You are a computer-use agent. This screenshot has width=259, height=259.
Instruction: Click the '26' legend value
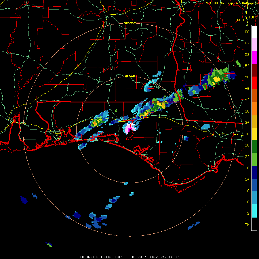point(247,145)
